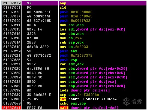
Task: Click mov ecx ds:[ebx+0xC] instruction
Action: coord(92,73)
